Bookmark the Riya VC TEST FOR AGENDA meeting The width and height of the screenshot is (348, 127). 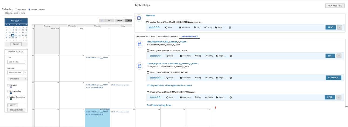[185, 78]
